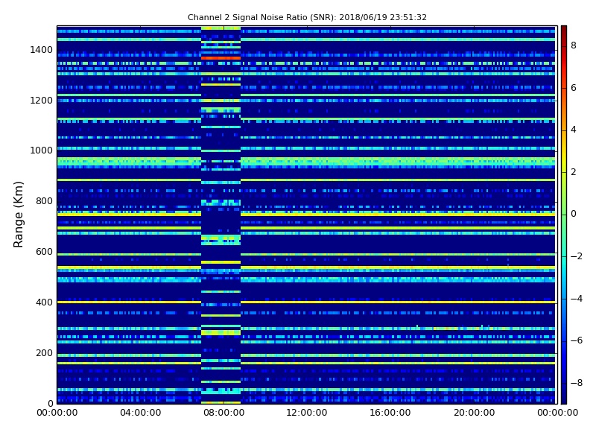This screenshot has height=447, width=596.
Task: Click colorbar tick label 4
Action: [574, 130]
